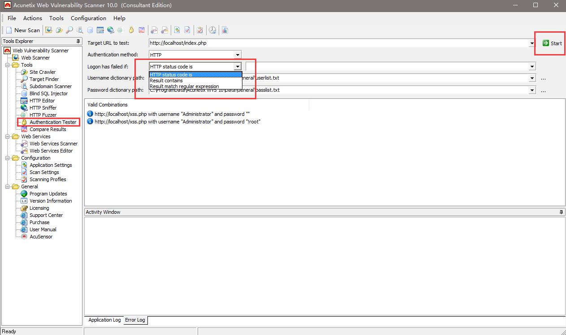Open the Configuration menu
This screenshot has height=335, width=566.
88,18
